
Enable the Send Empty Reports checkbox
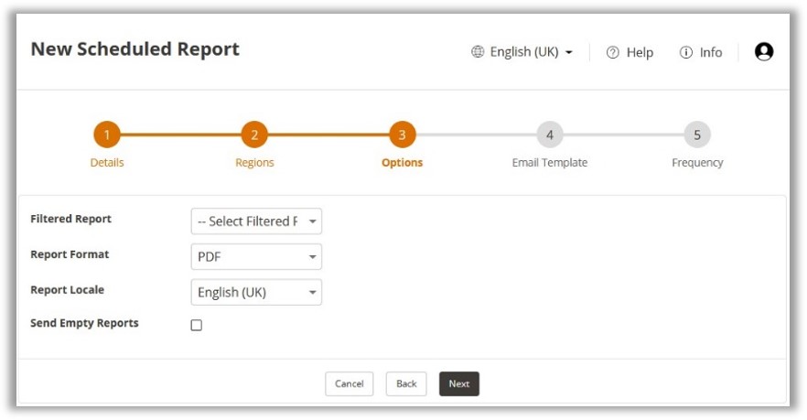(x=196, y=325)
